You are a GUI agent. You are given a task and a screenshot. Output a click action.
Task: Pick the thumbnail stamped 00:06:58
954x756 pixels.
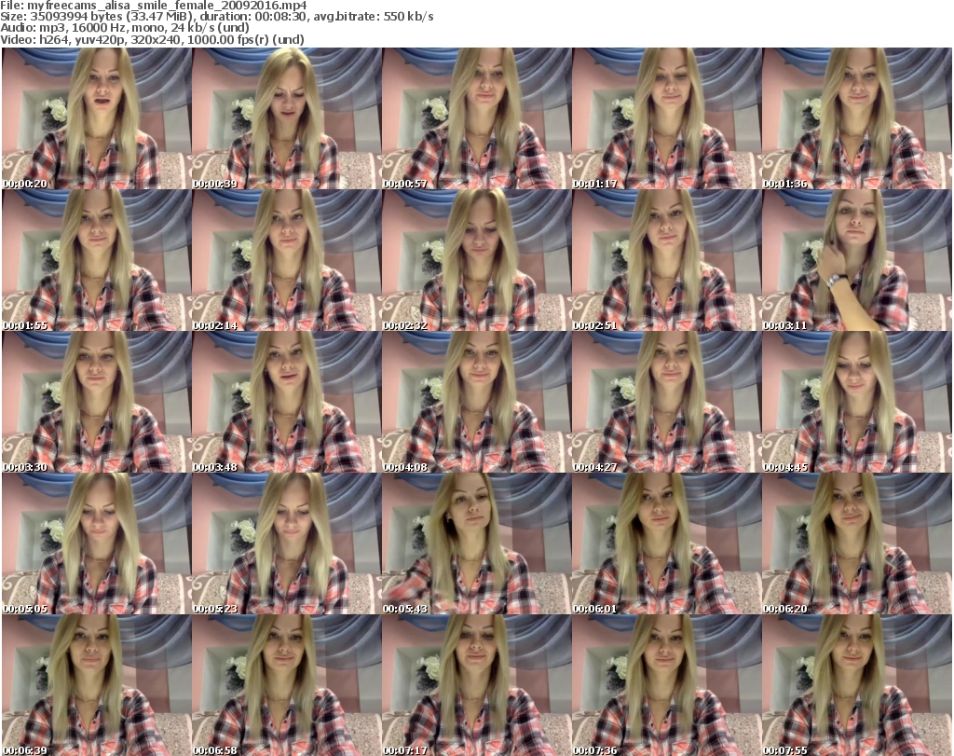tap(287, 685)
